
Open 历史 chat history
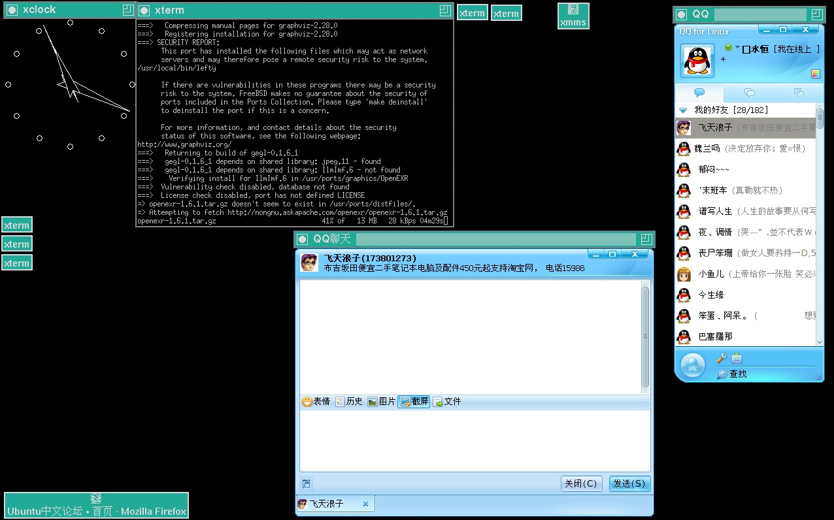click(x=349, y=402)
